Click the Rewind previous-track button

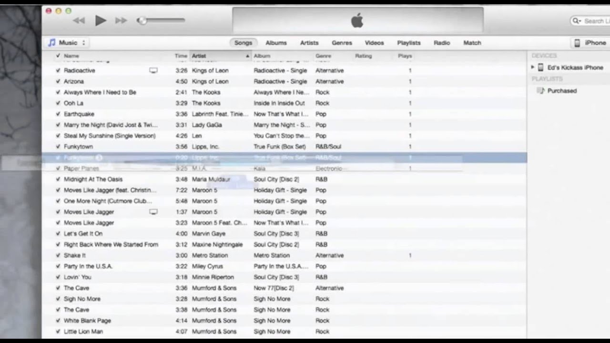click(x=79, y=20)
